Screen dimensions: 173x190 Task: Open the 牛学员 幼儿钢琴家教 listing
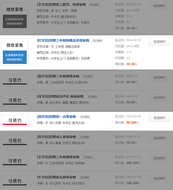[x=56, y=177]
